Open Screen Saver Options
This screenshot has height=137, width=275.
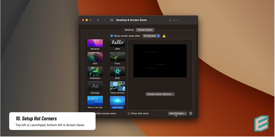tap(160, 94)
